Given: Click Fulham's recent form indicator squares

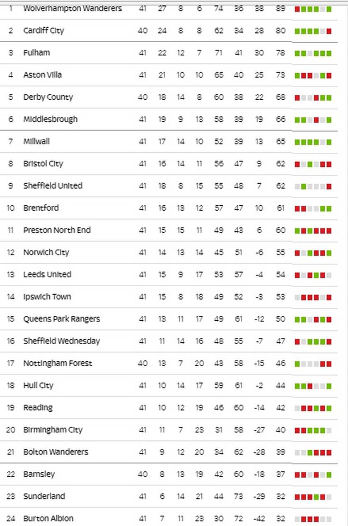Looking at the screenshot, I should 313,53.
